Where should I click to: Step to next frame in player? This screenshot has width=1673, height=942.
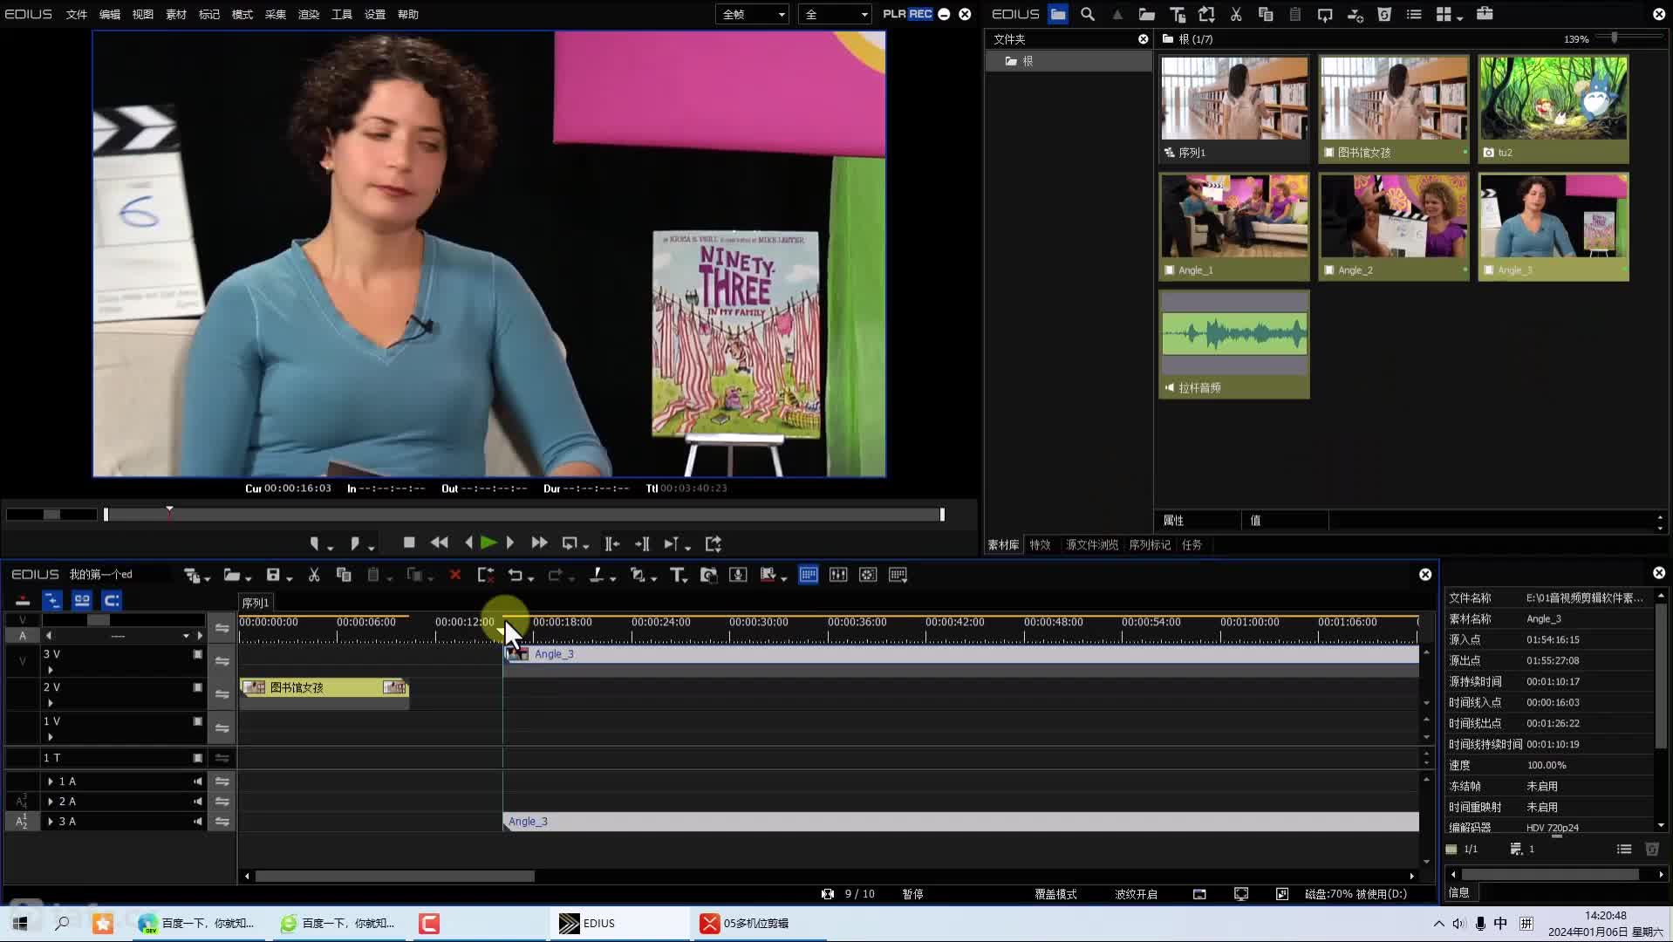point(510,543)
